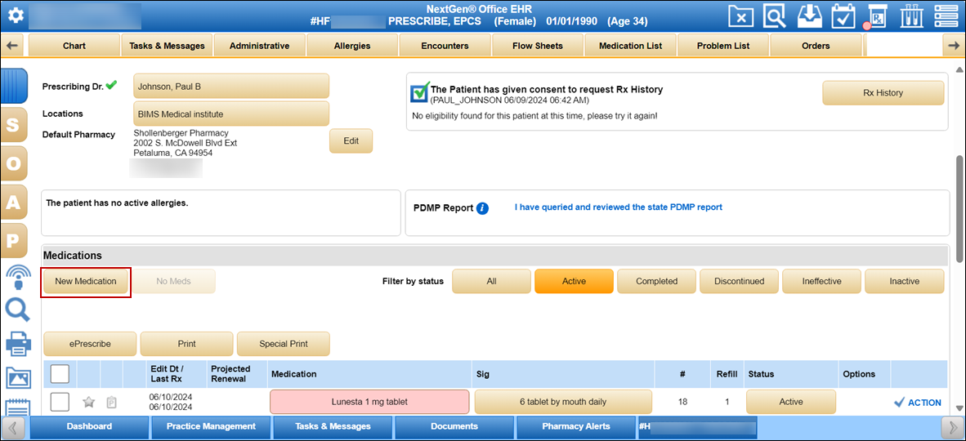Open the Allergies tab

(x=352, y=46)
